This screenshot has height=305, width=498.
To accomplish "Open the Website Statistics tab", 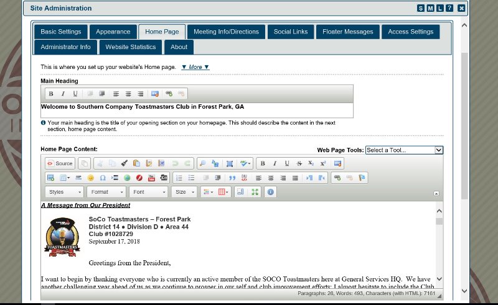I will [131, 47].
